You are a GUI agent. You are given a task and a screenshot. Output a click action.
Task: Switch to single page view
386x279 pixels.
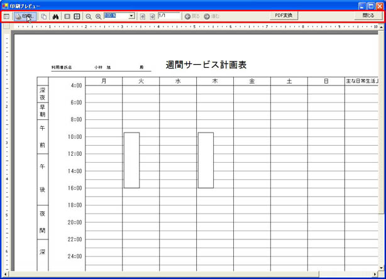67,16
